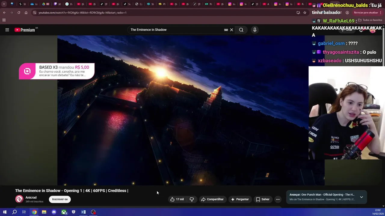Start voice search with microphone button
Image resolution: width=385 pixels, height=216 pixels.
[255, 30]
